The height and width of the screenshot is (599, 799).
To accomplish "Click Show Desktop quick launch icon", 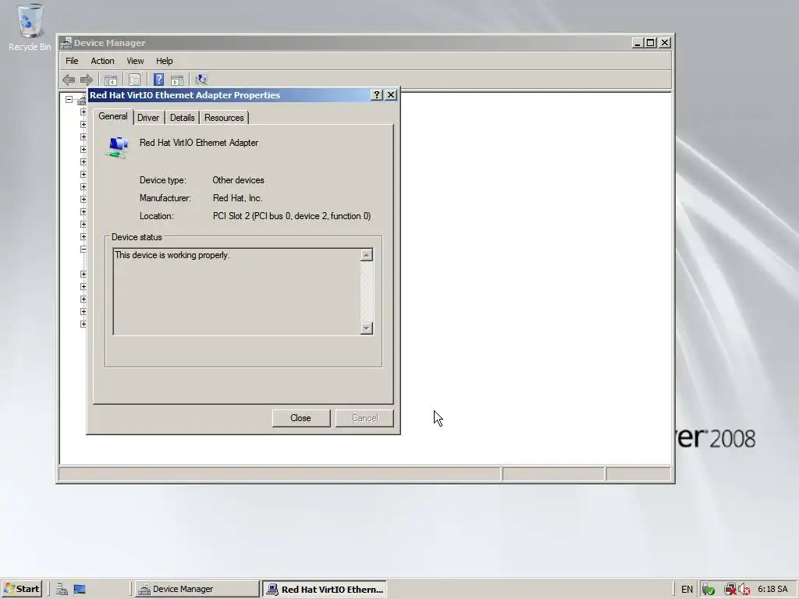I will tap(80, 589).
